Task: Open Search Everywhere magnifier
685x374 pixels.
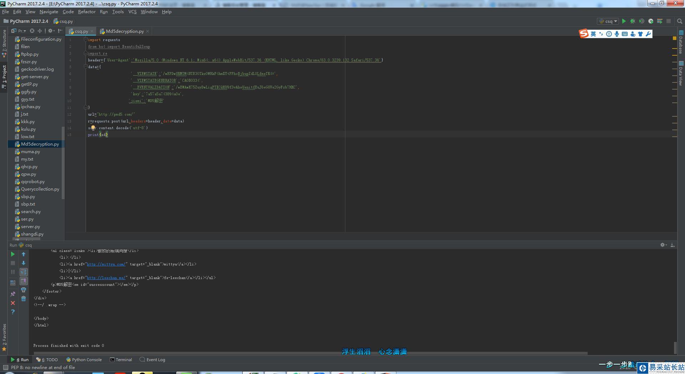Action: tap(680, 21)
